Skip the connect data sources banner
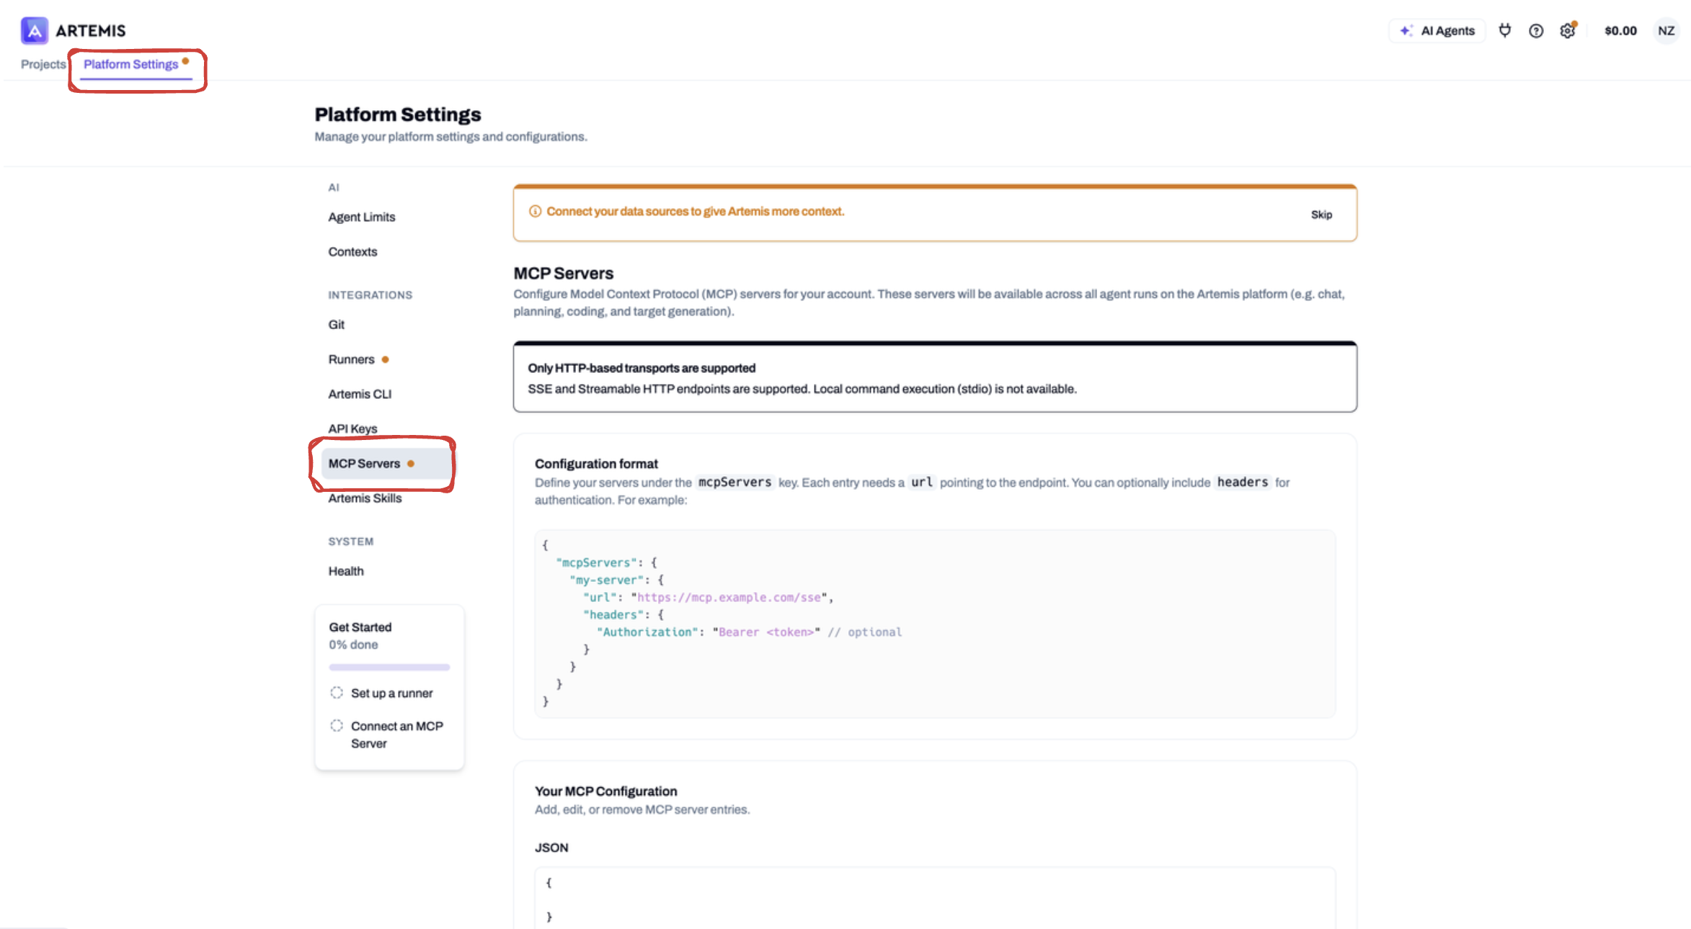 click(1321, 215)
